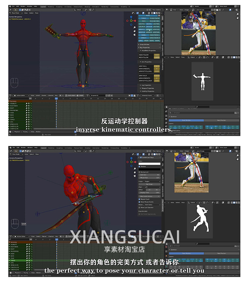The height and width of the screenshot is (282, 249).
Task: Toggle Show Last Operator checkbox
Action: (139, 208)
